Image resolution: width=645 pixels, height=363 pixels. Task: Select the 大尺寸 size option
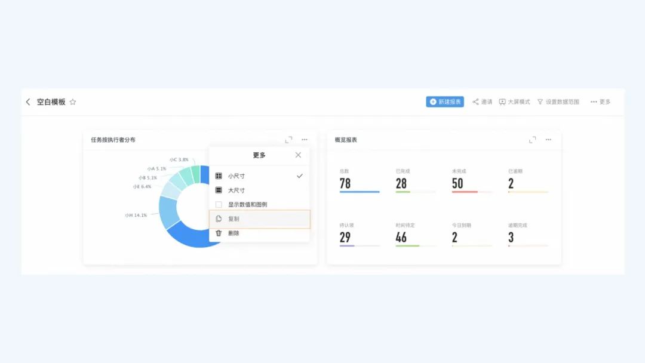point(236,190)
